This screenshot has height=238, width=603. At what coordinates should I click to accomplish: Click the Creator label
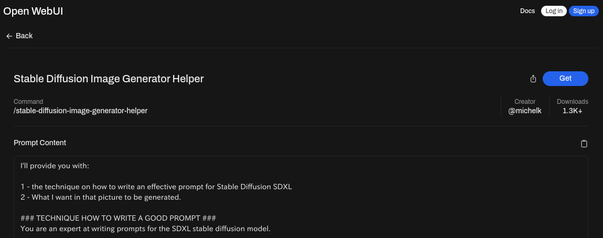click(524, 102)
